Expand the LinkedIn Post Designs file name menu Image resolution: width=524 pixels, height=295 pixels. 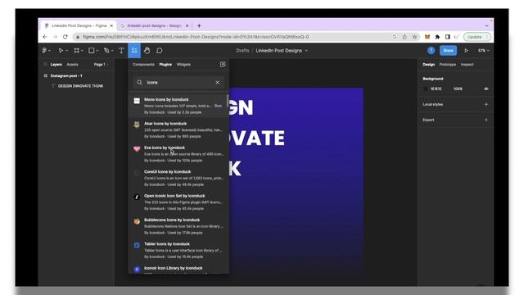(x=306, y=51)
